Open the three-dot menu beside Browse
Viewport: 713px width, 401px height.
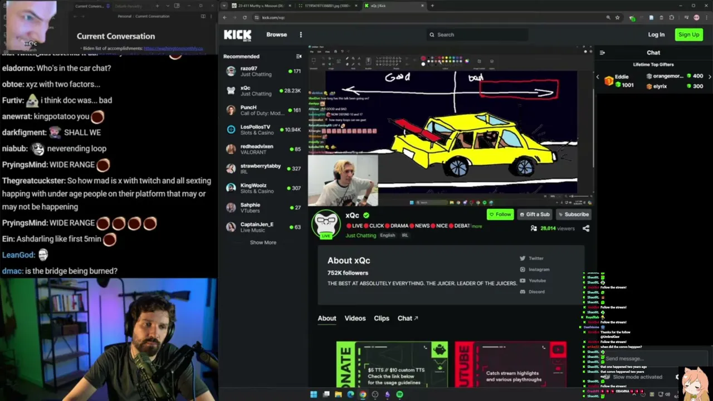(301, 35)
